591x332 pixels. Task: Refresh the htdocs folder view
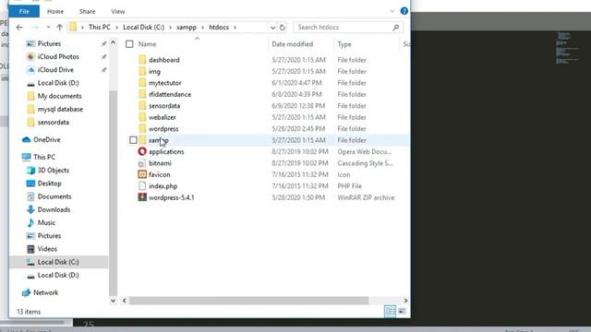[x=282, y=27]
